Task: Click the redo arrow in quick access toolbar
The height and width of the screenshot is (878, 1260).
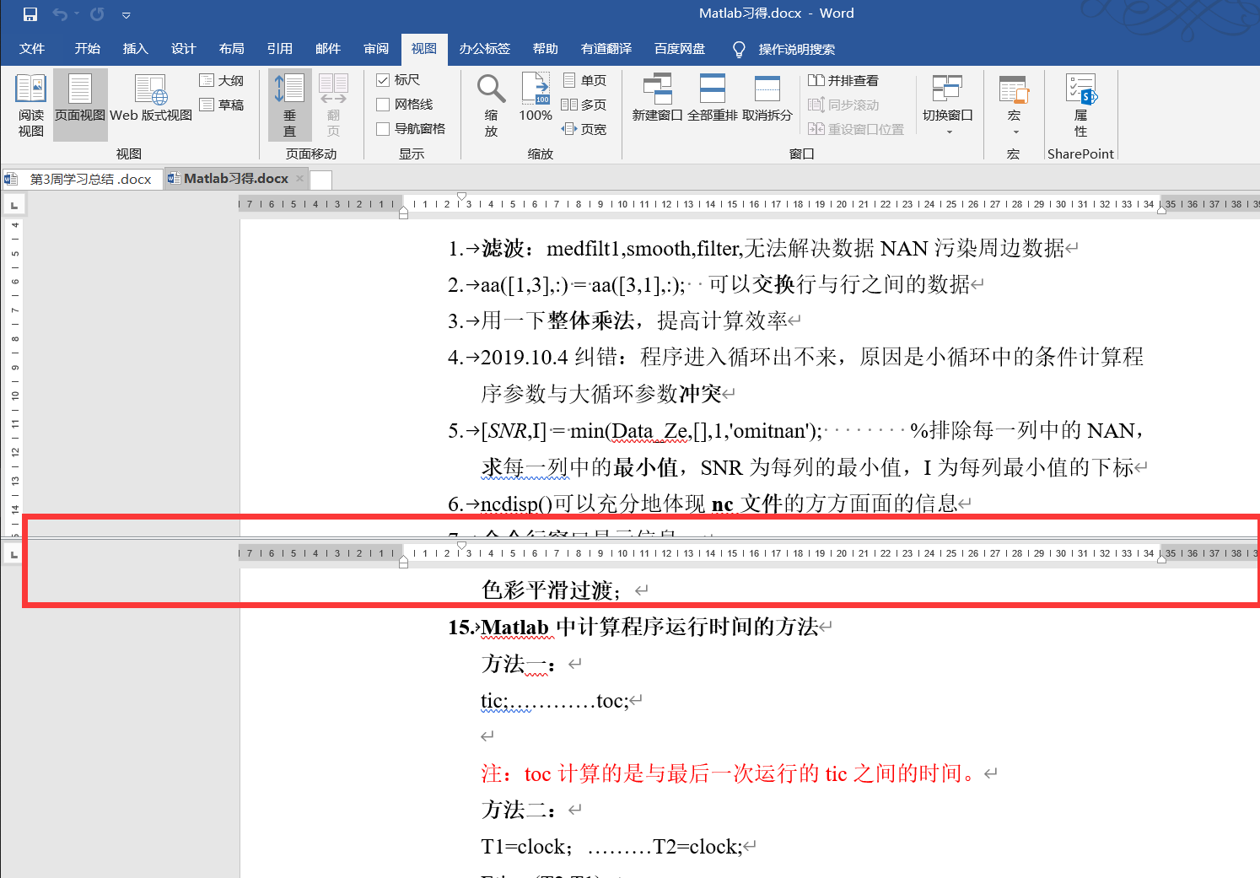Action: [97, 14]
